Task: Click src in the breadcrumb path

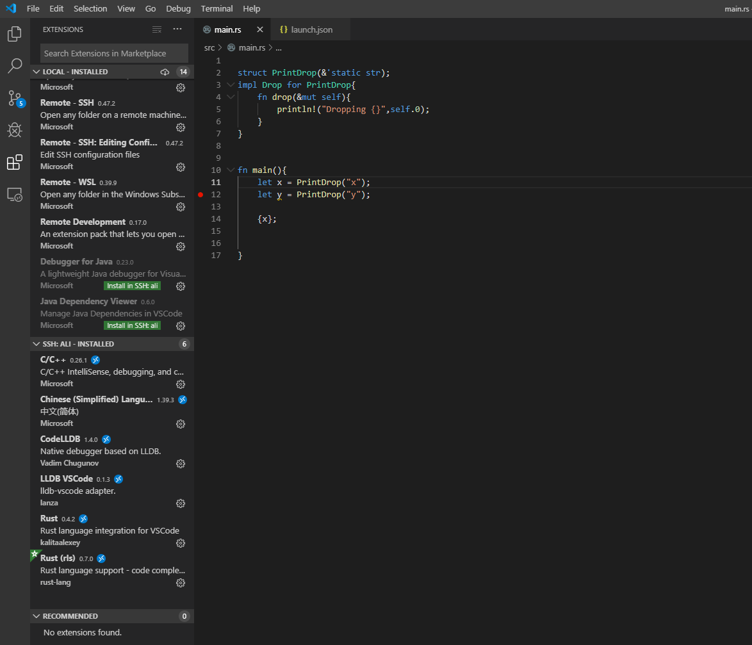Action: tap(209, 48)
